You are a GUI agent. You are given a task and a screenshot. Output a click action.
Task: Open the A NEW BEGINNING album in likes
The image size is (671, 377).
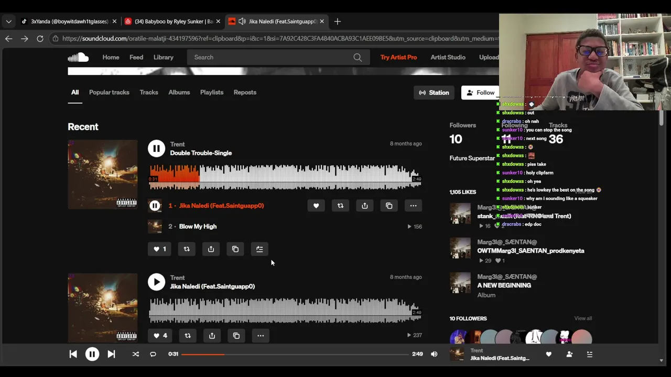[504, 285]
